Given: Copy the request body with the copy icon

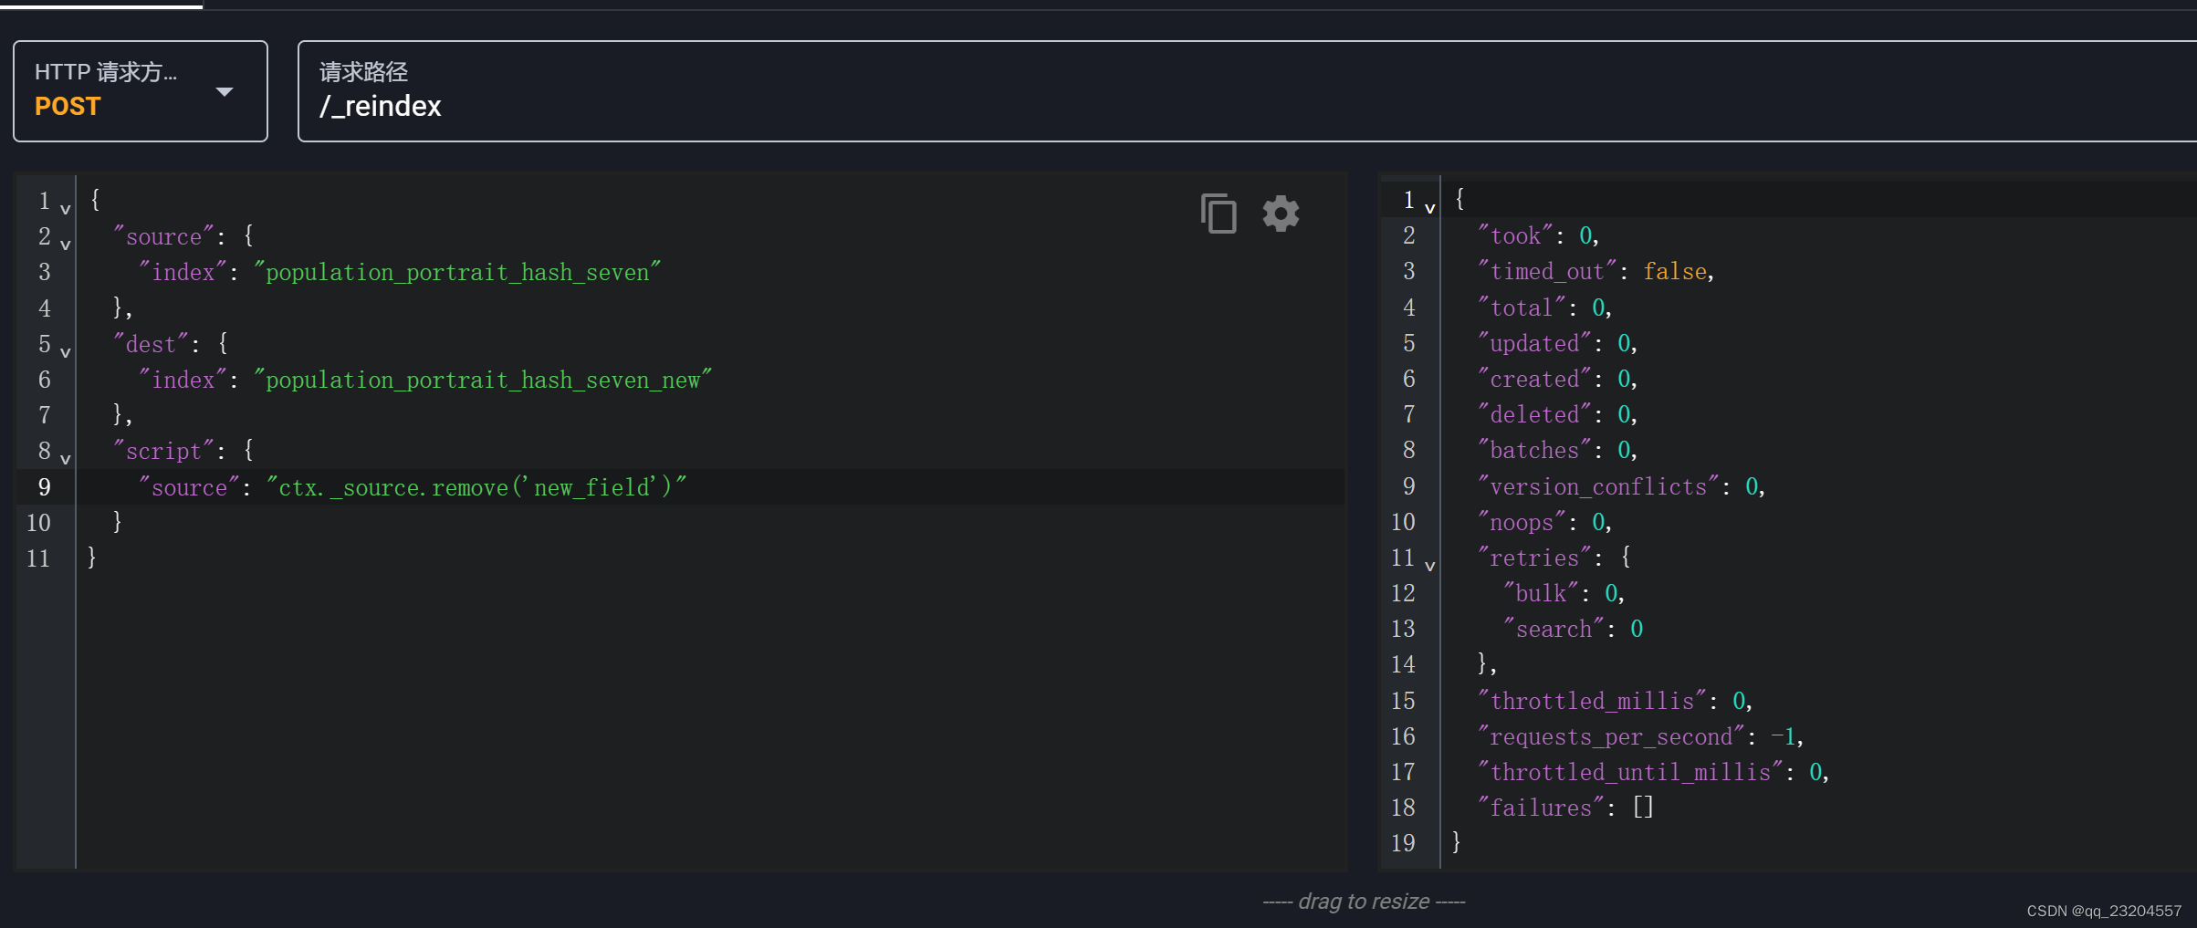Looking at the screenshot, I should [x=1219, y=214].
